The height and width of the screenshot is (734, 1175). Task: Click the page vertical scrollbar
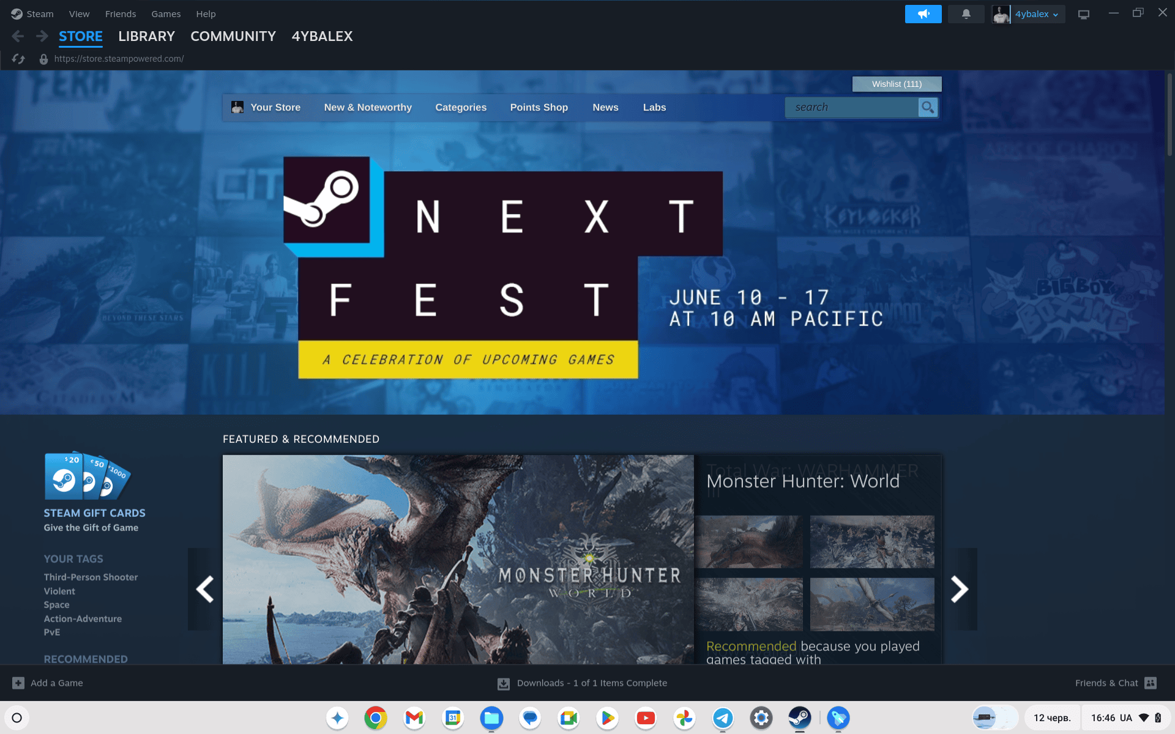point(1169,115)
